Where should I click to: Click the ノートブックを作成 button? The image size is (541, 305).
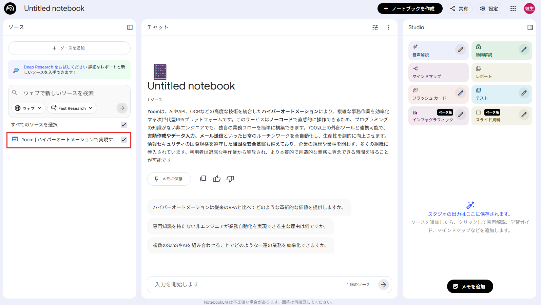410,8
